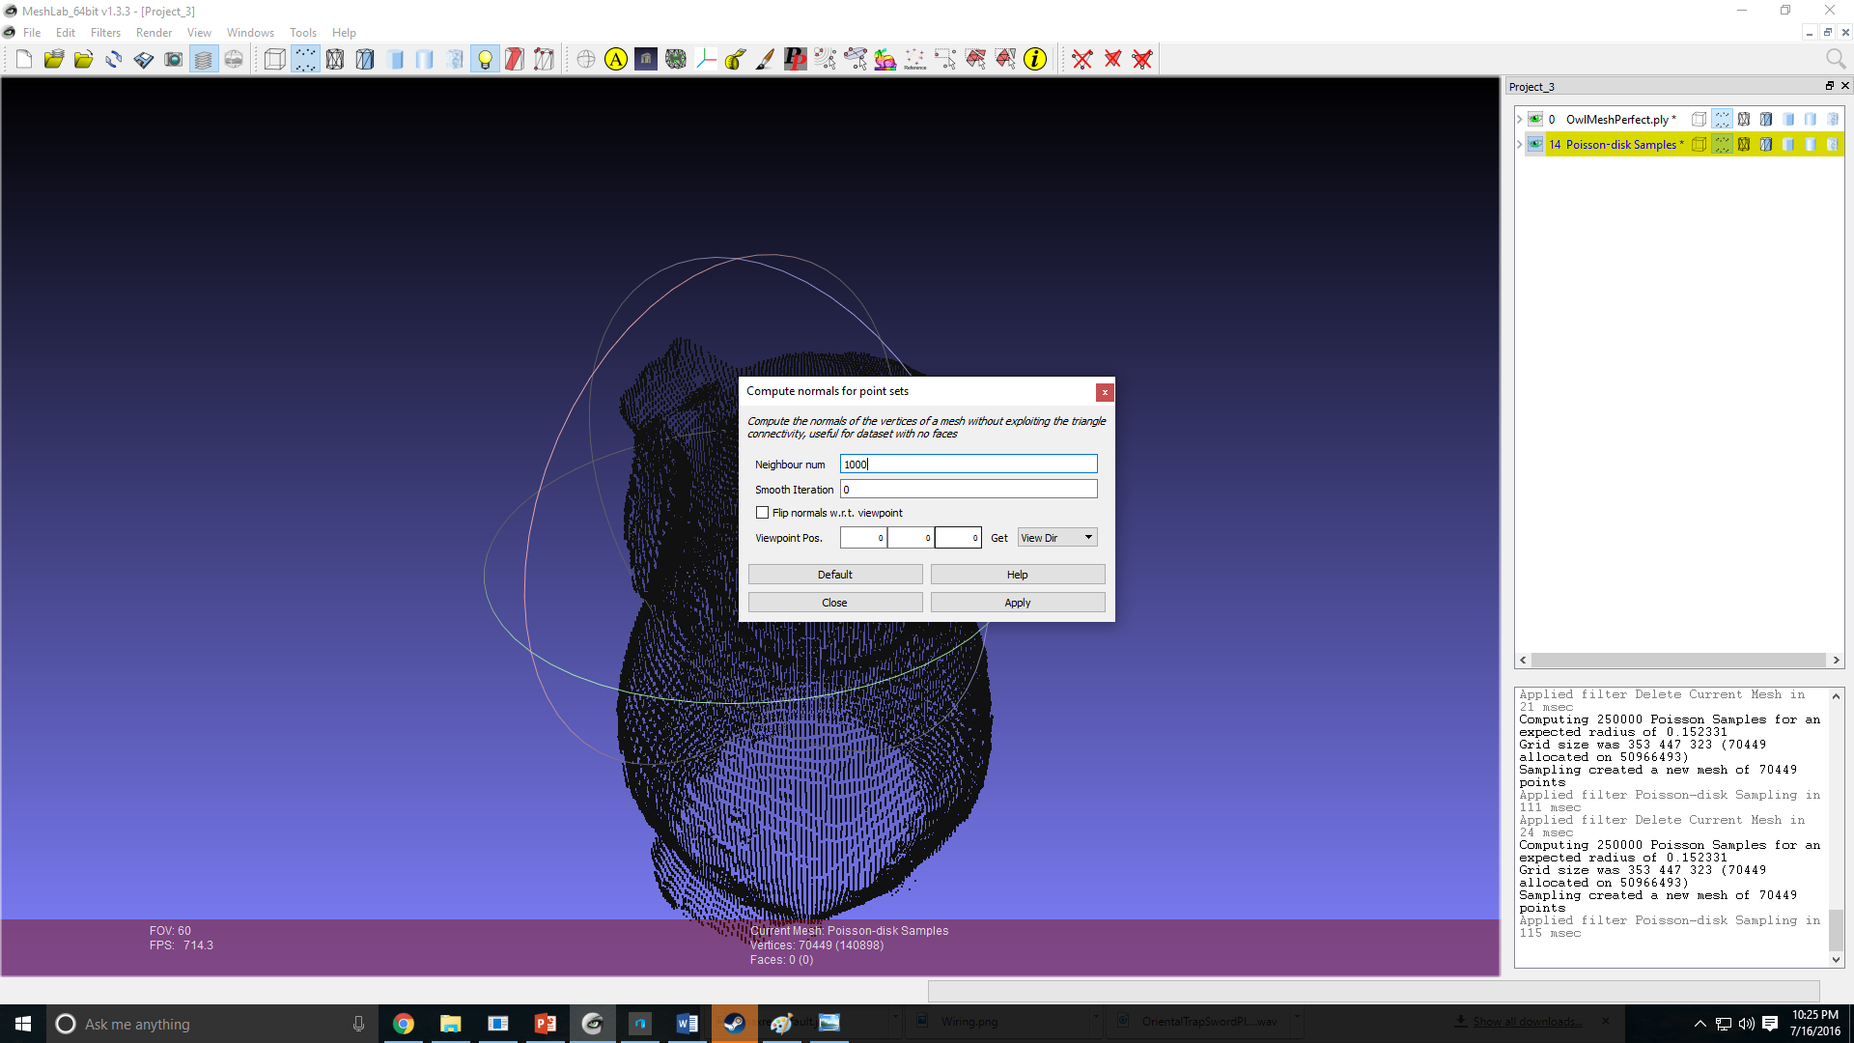Click the log panel scroll-down arrow
The width and height of the screenshot is (1854, 1043).
pyautogui.click(x=1837, y=960)
